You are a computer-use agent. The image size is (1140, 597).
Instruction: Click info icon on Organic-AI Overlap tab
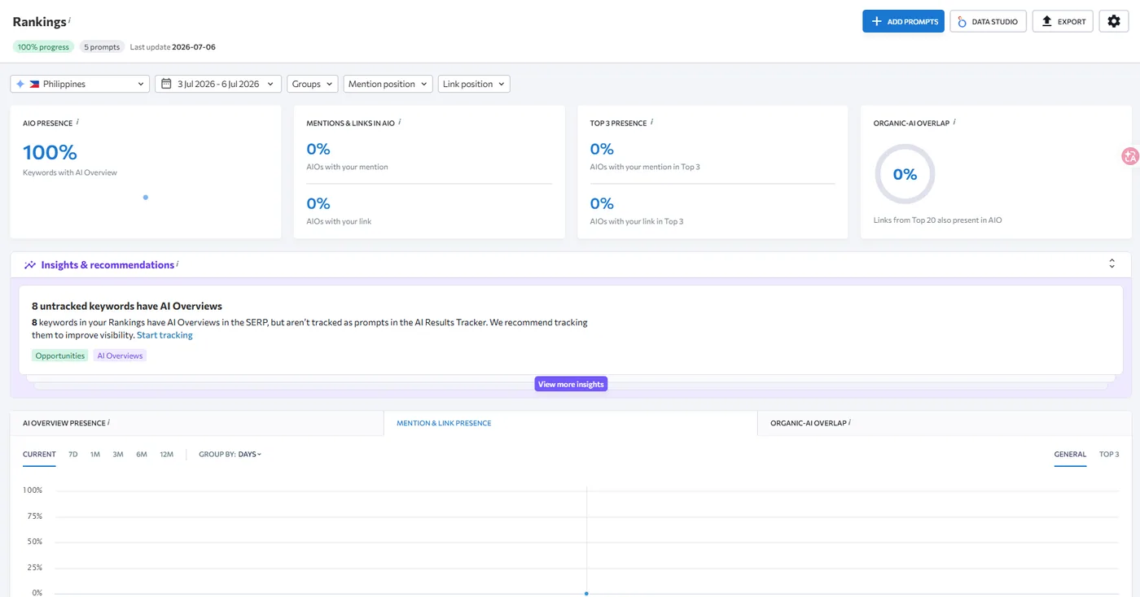(850, 422)
